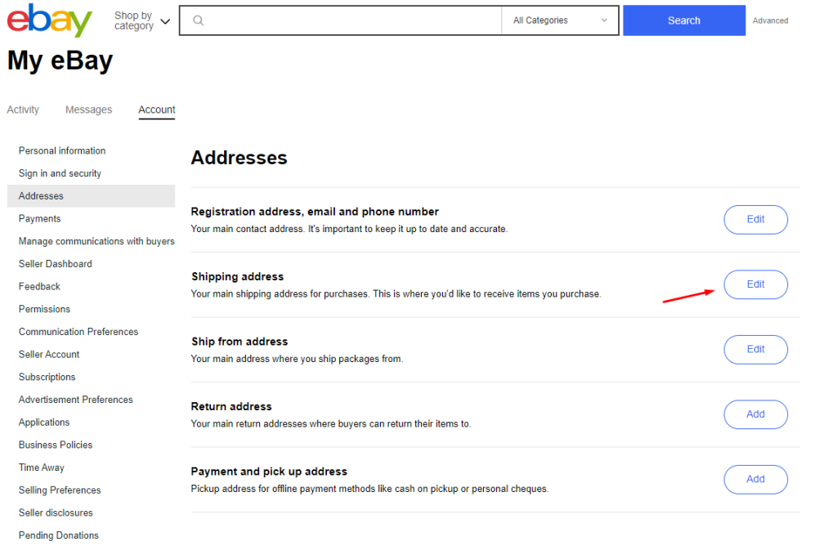The height and width of the screenshot is (546, 837).
Task: Edit the Shipping address
Action: 755,284
